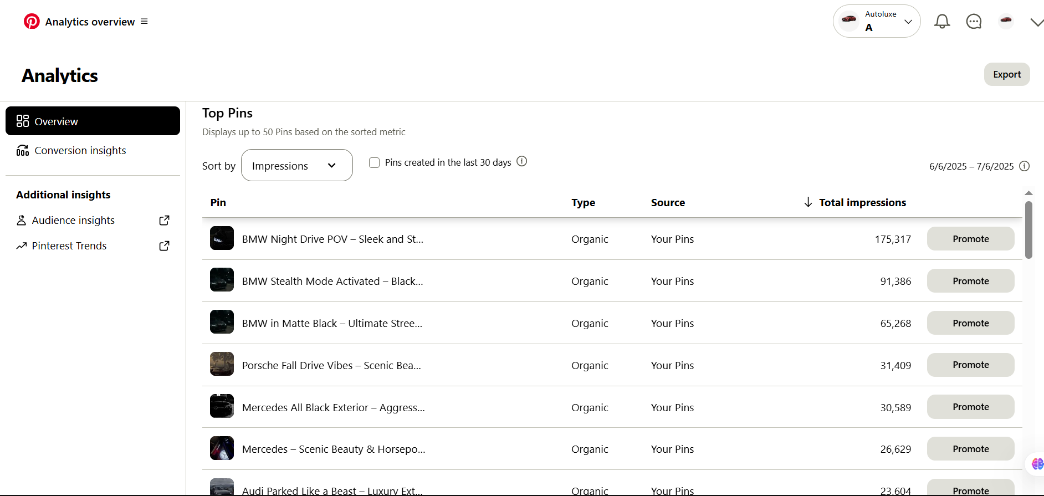Open Audience insights link
The width and height of the screenshot is (1044, 496).
73,220
